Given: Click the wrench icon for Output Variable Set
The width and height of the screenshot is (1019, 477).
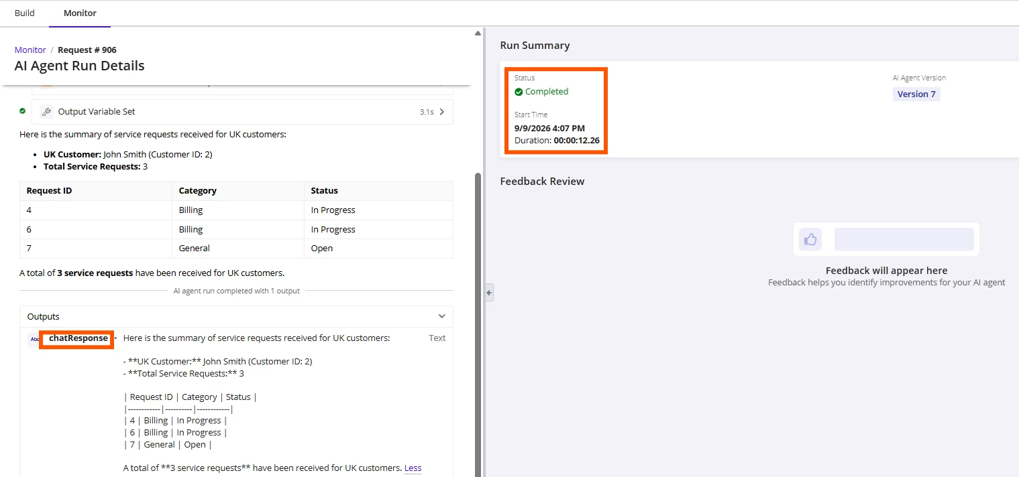Looking at the screenshot, I should (46, 112).
